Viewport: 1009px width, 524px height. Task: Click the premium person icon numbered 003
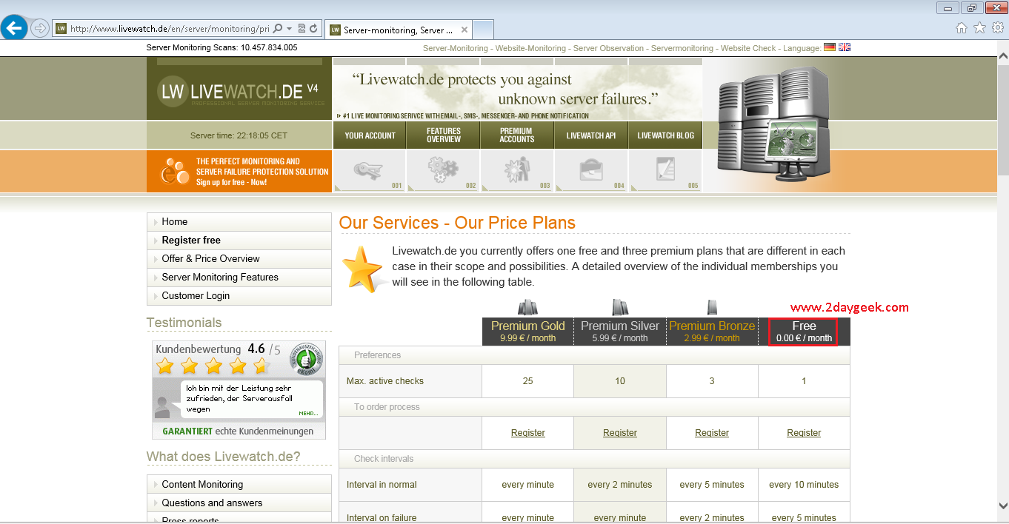(517, 171)
